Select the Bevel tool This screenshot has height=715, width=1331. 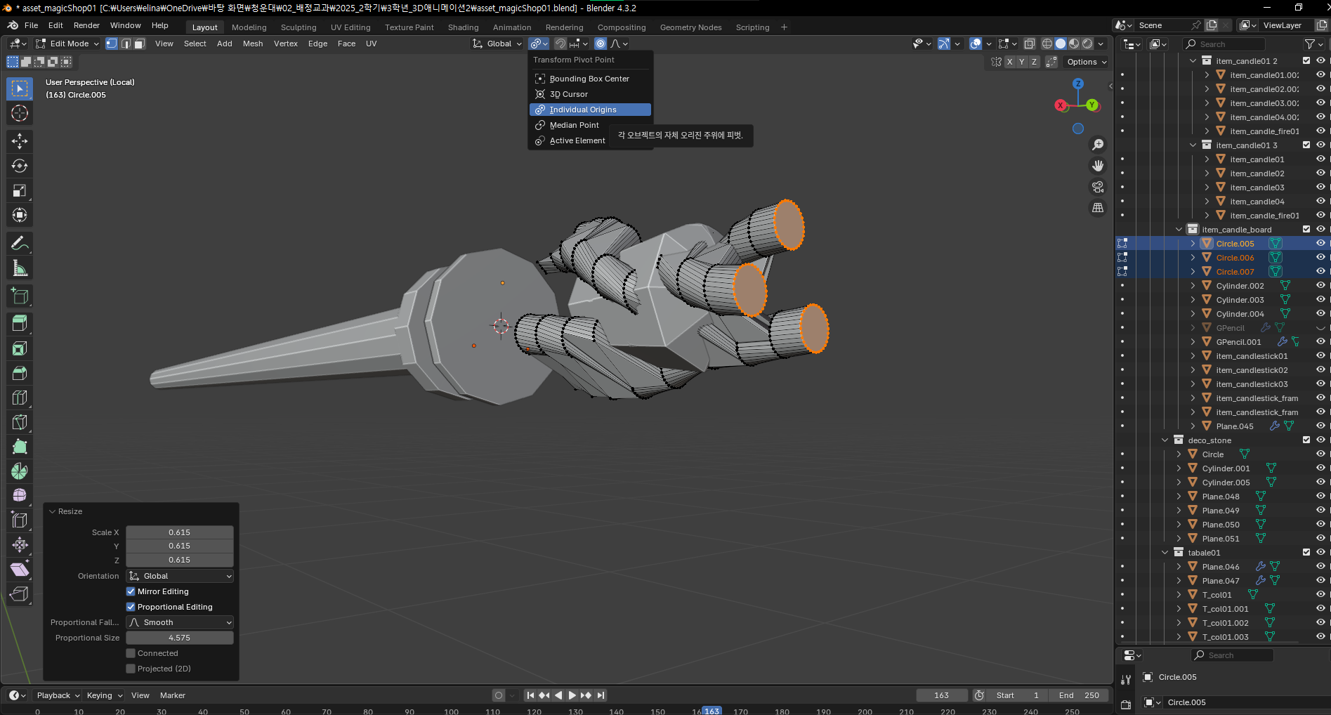[x=20, y=373]
